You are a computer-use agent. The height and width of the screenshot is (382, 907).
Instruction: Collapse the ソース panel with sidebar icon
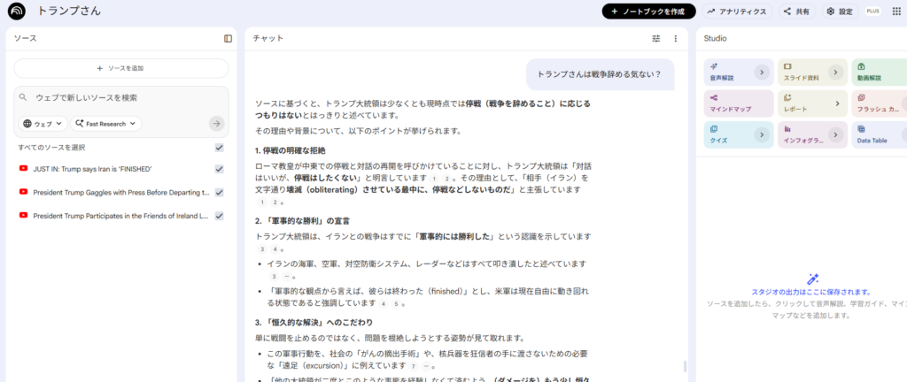[228, 39]
